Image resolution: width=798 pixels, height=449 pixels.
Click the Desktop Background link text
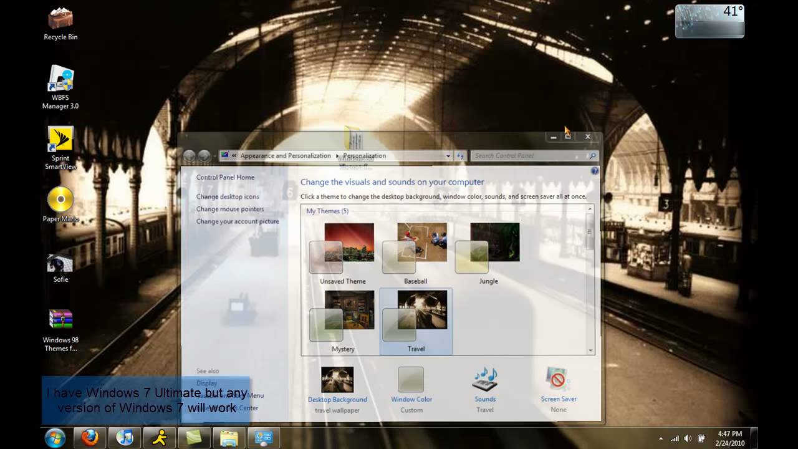tap(337, 400)
